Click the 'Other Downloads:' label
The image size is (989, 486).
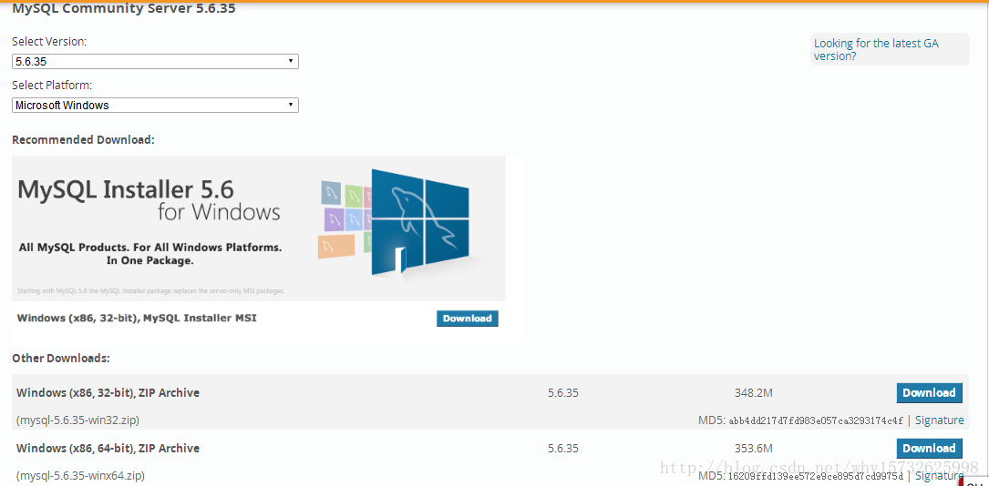click(x=61, y=359)
